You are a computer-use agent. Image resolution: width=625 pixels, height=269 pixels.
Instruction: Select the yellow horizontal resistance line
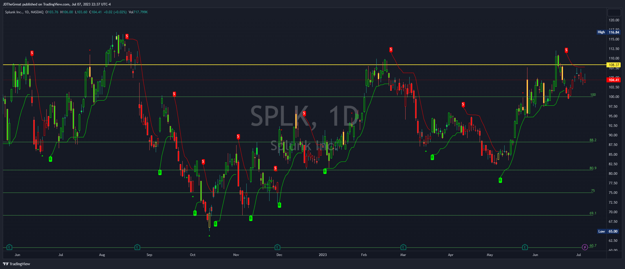tap(305, 65)
